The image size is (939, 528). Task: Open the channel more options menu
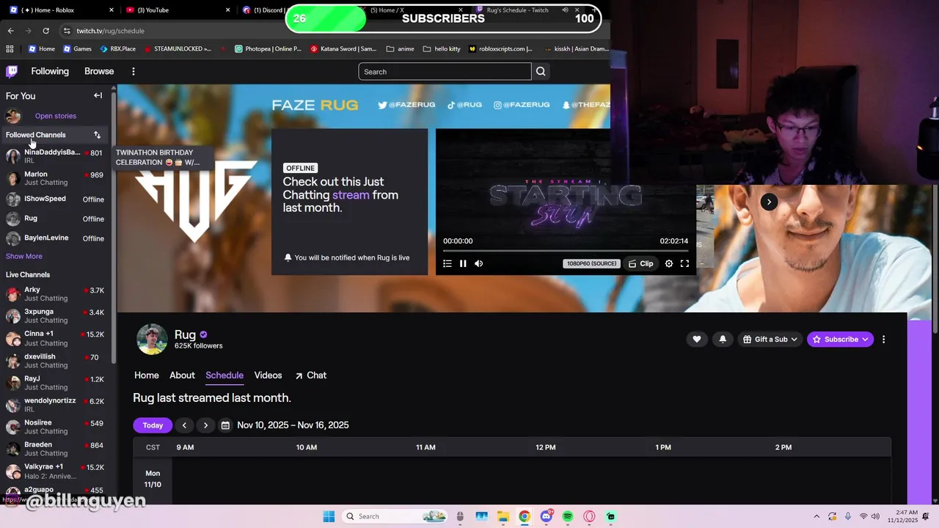(x=884, y=340)
